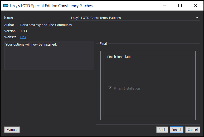The width and height of the screenshot is (204, 137).
Task: Click Install to apply options
Action: 177,130
